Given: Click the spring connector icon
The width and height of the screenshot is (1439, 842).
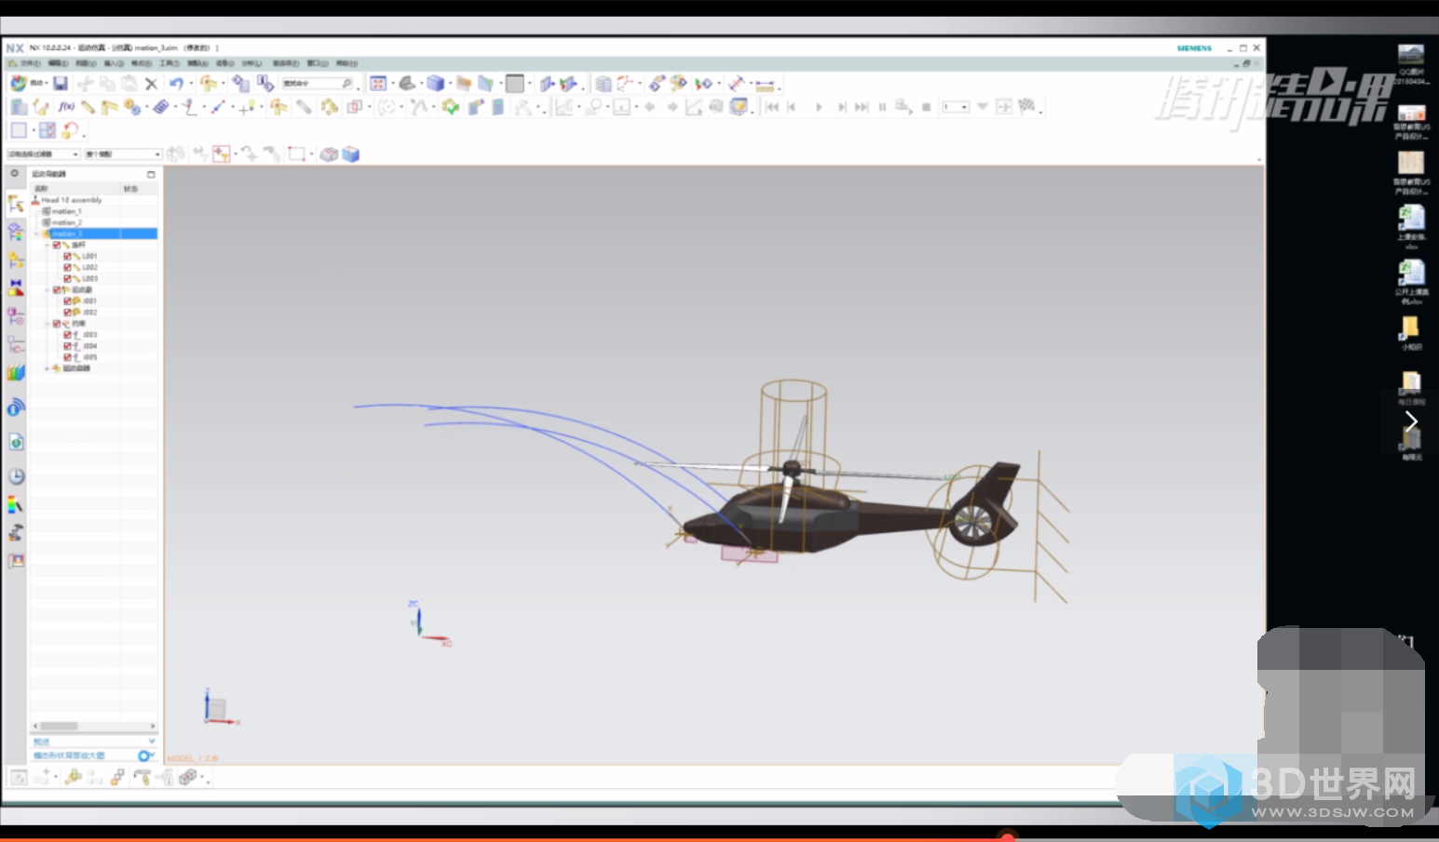Looking at the screenshot, I should coord(160,107).
